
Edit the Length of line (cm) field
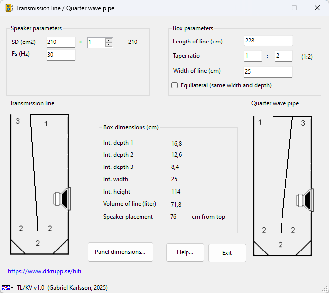[268, 41]
